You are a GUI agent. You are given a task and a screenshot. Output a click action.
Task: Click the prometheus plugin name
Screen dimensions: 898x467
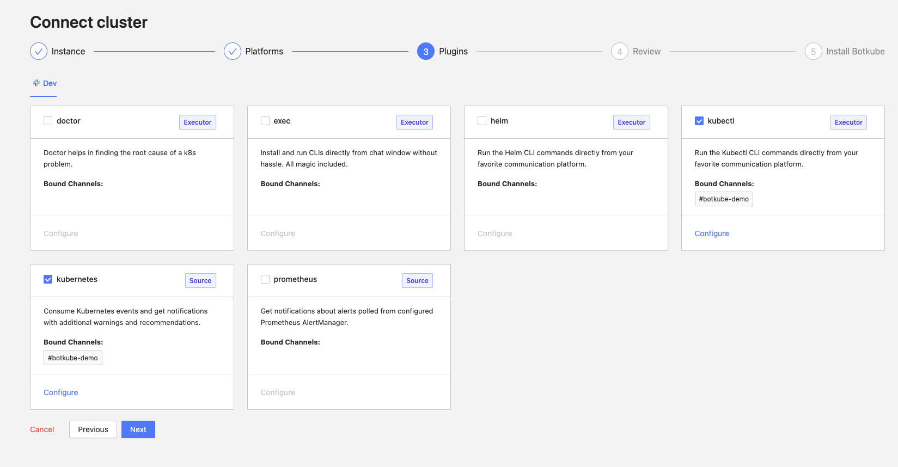coord(295,279)
